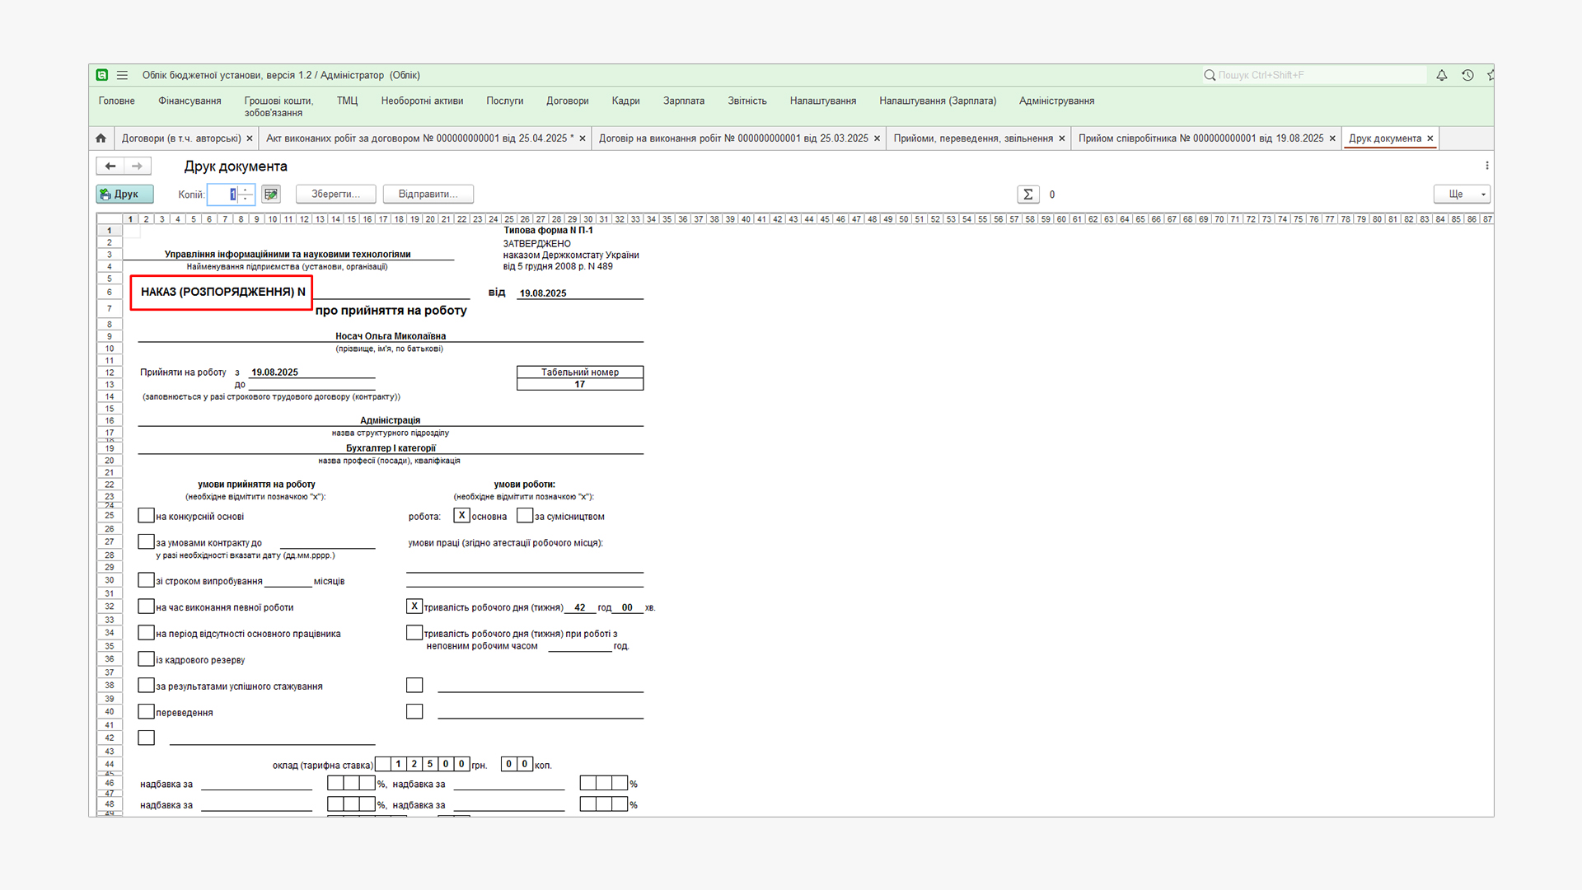Check the 'на конкурсній основі' box
The image size is (1582, 890).
click(x=146, y=516)
